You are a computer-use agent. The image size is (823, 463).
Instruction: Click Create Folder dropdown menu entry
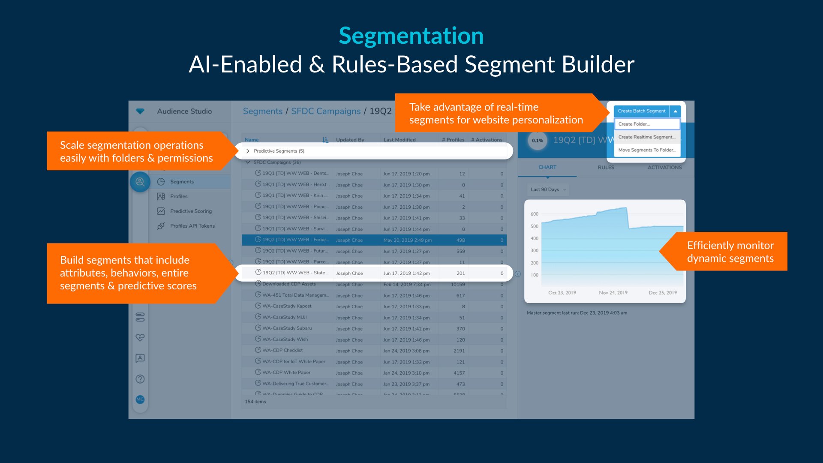(647, 125)
